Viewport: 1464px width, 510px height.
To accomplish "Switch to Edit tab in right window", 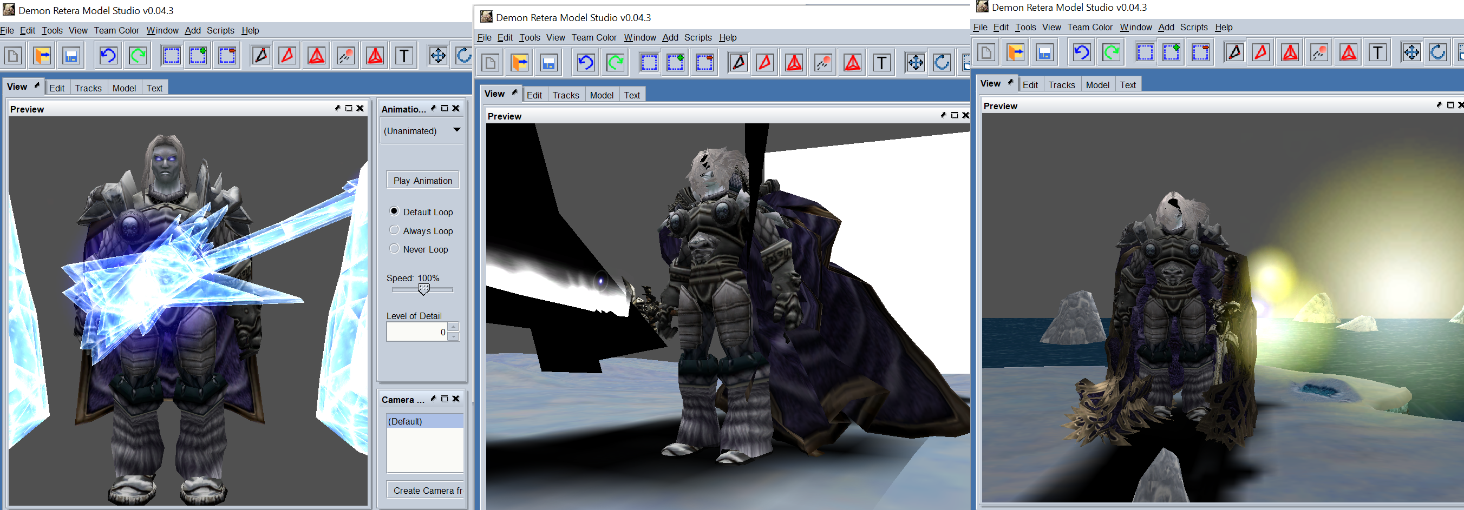I will click(x=1030, y=85).
